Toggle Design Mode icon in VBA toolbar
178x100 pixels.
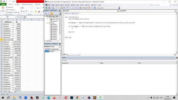[81, 8]
